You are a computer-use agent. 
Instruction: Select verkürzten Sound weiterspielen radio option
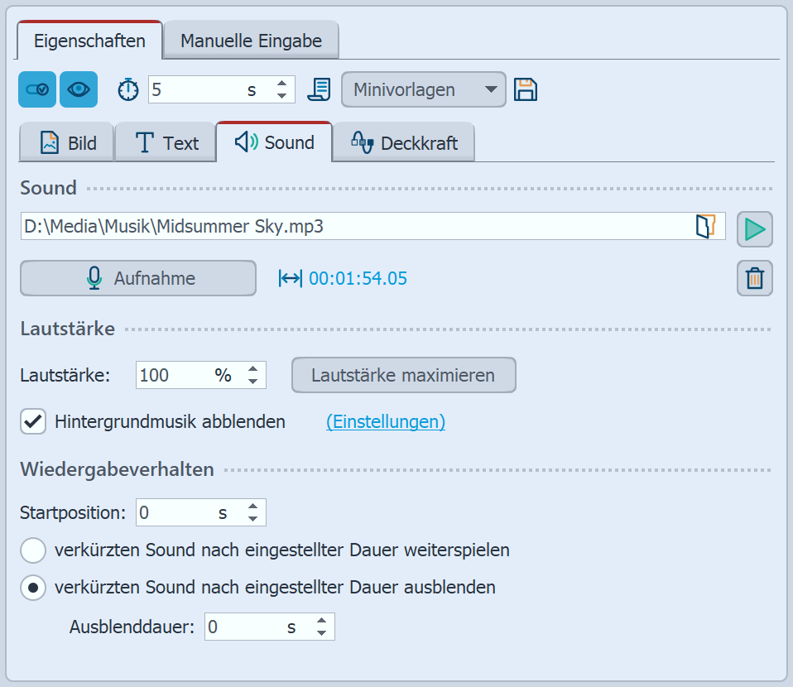pyautogui.click(x=33, y=550)
